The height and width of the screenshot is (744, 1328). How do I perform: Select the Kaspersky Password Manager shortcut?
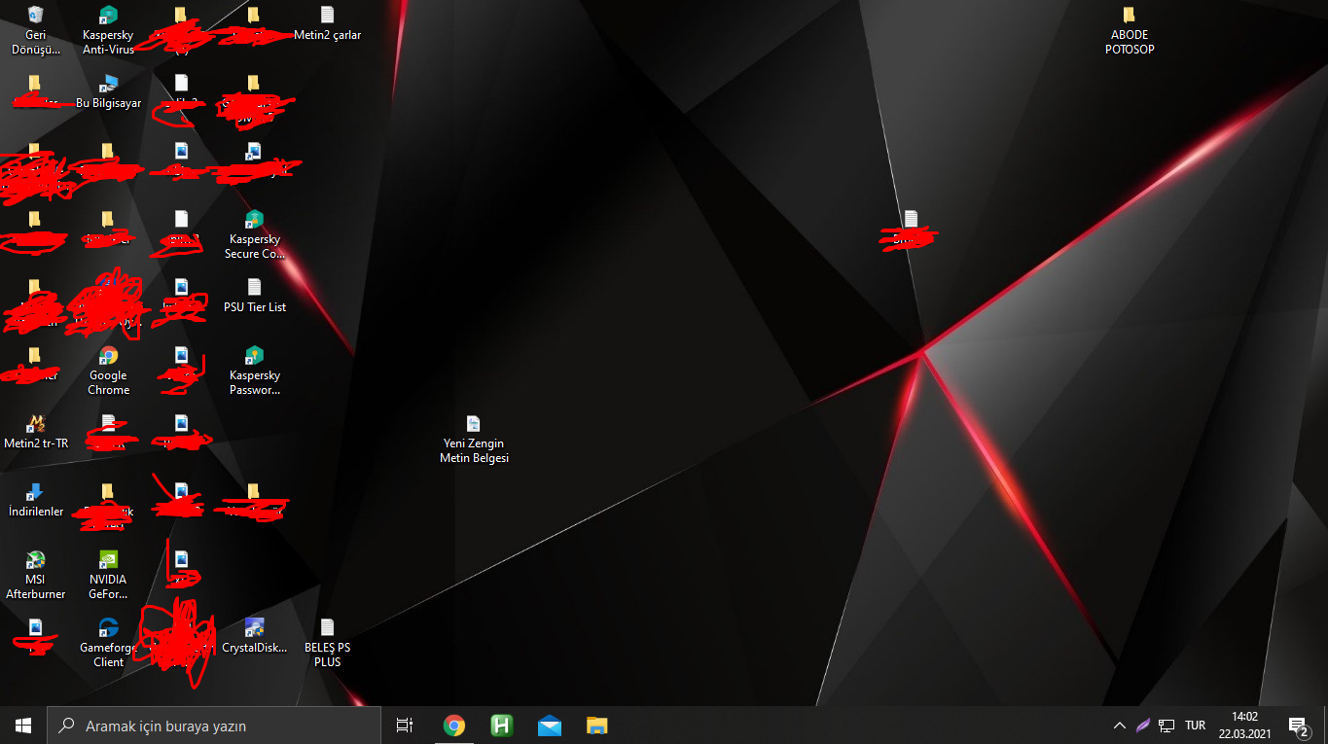click(x=254, y=371)
